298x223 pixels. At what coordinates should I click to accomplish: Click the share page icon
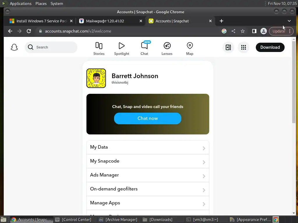click(x=233, y=31)
